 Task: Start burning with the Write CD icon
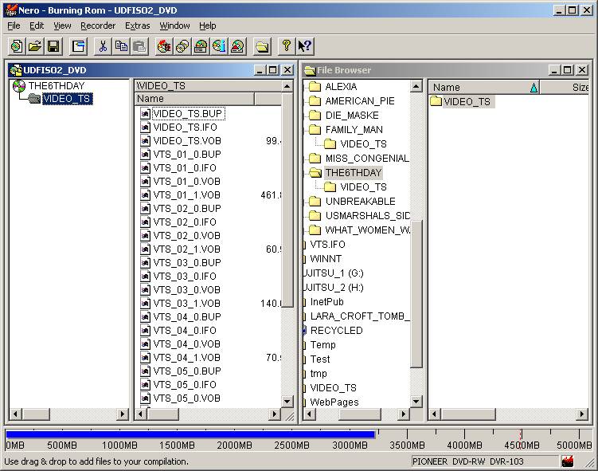pyautogui.click(x=164, y=46)
